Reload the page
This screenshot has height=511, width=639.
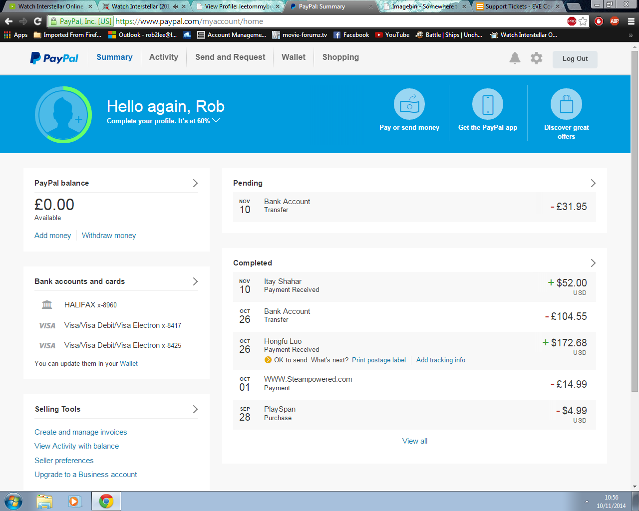(x=37, y=21)
